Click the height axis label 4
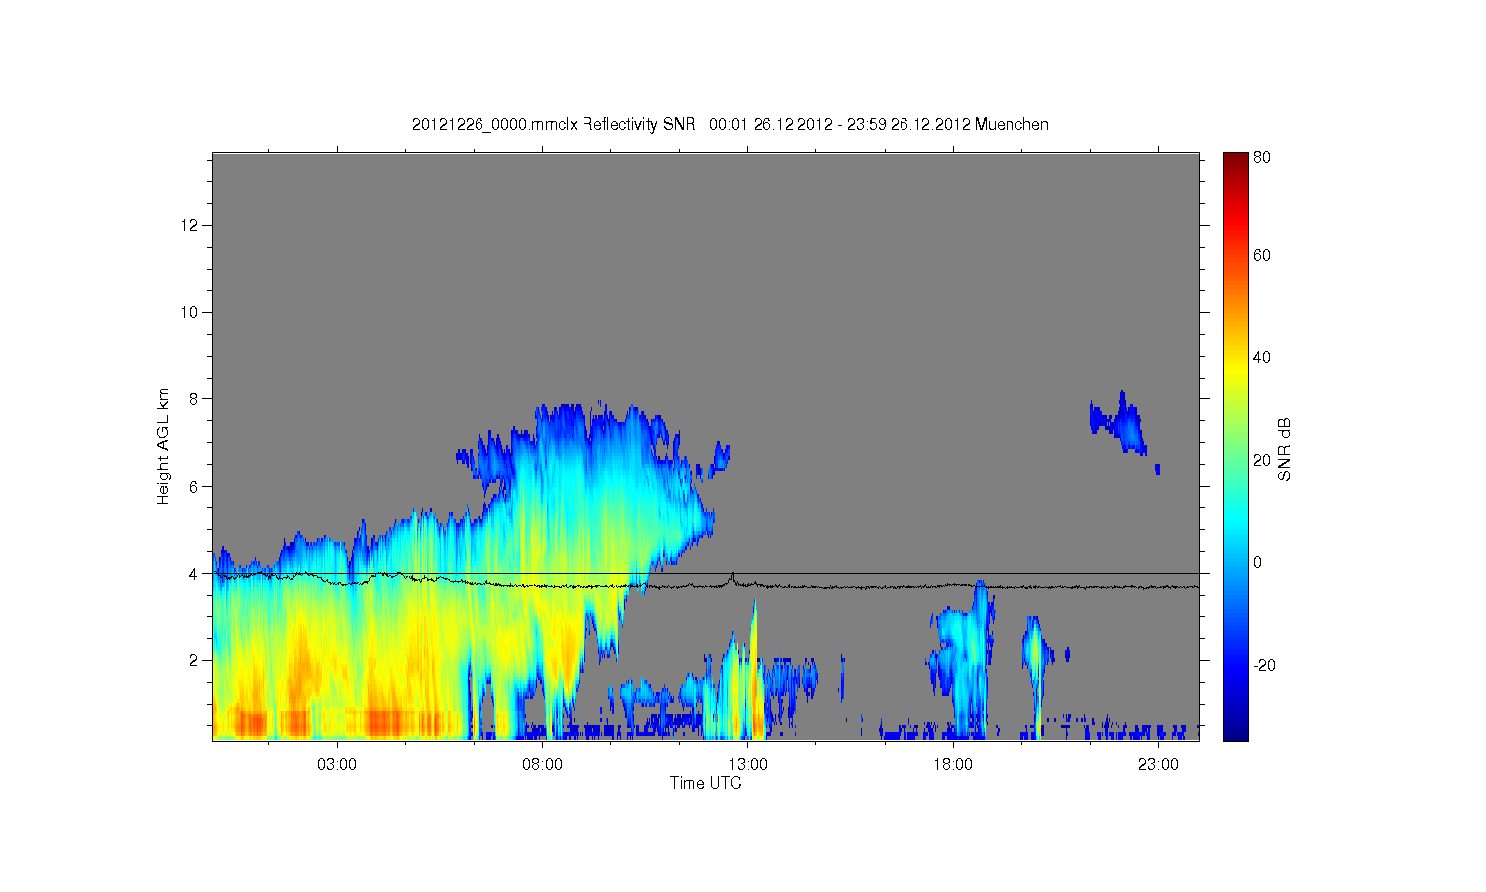1486x892 pixels. pyautogui.click(x=194, y=574)
